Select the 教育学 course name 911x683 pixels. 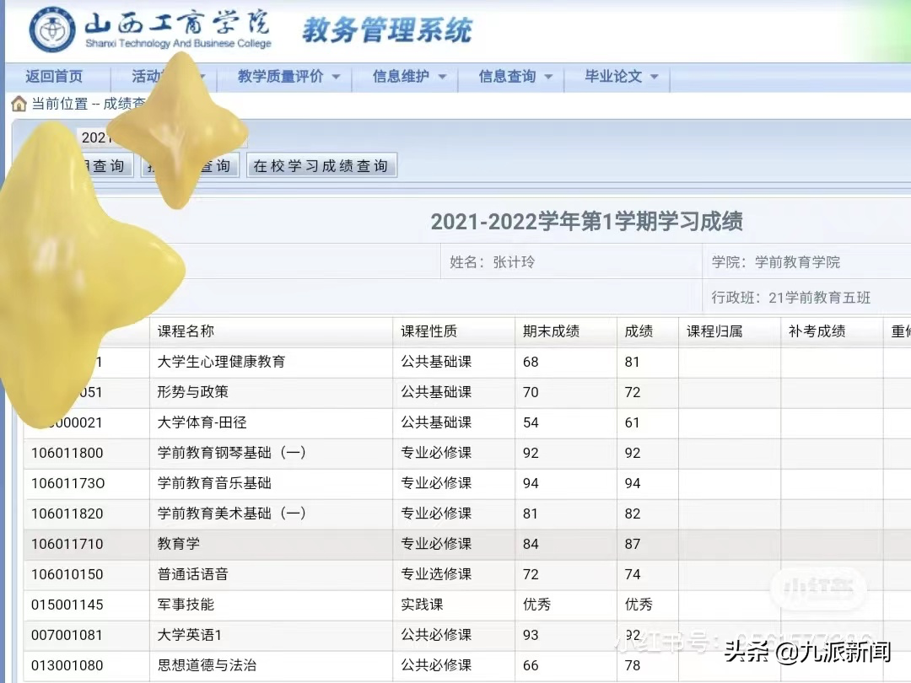click(178, 544)
